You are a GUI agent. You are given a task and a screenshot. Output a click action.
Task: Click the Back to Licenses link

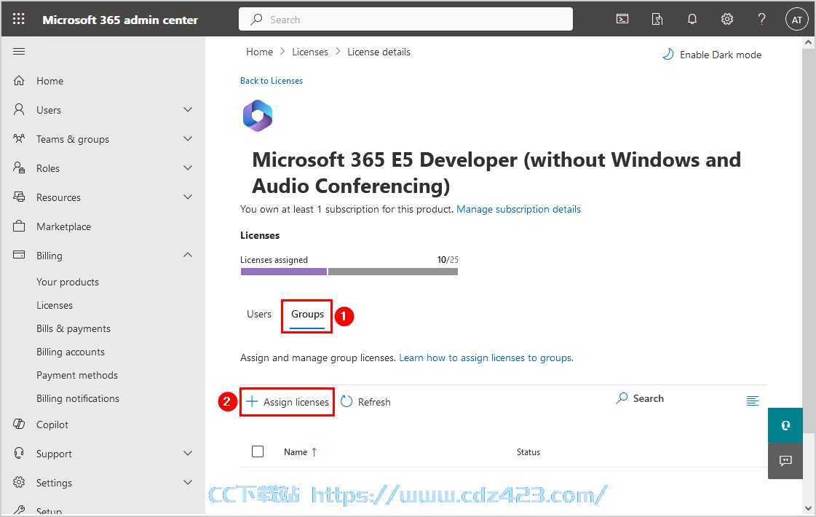271,81
